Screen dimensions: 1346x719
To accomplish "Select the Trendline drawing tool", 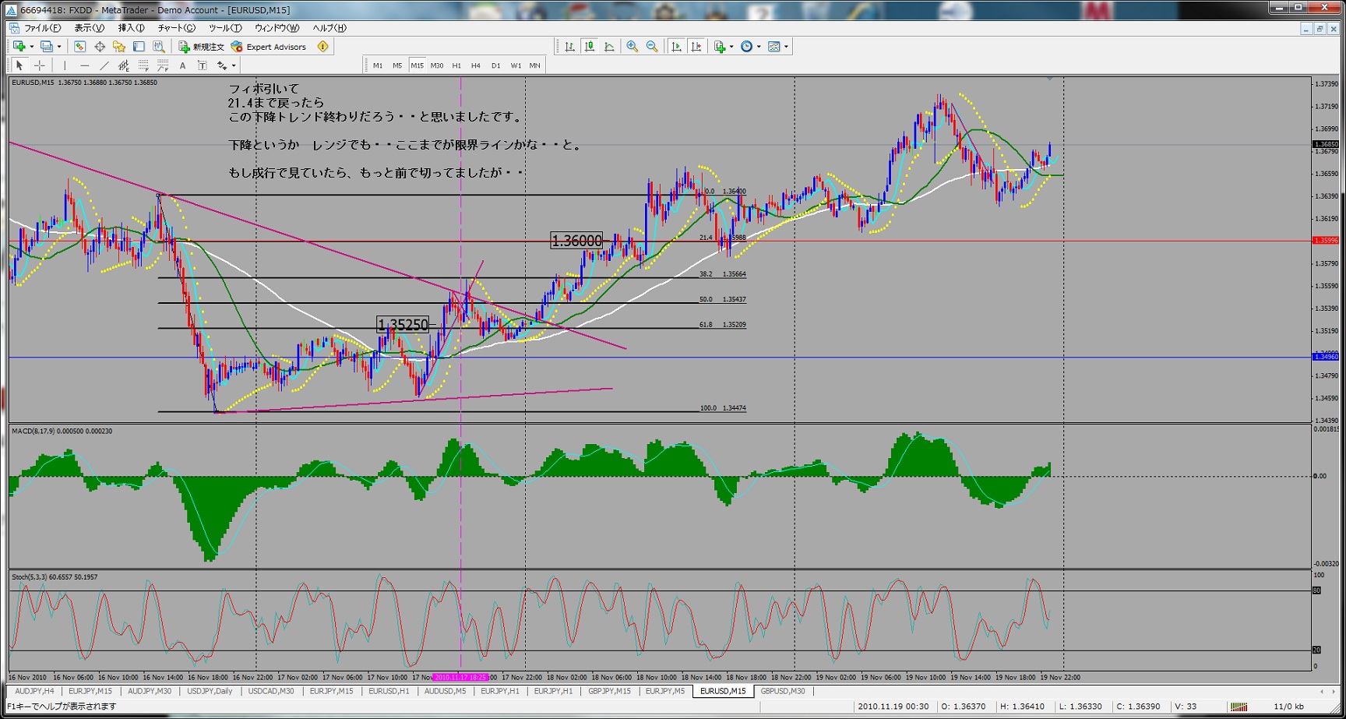I will point(104,65).
